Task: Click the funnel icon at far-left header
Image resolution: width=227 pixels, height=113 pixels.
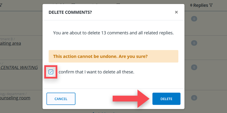Action: (x=1, y=5)
